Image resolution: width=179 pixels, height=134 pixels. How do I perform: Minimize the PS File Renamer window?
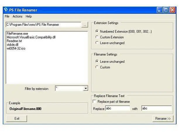(159, 10)
